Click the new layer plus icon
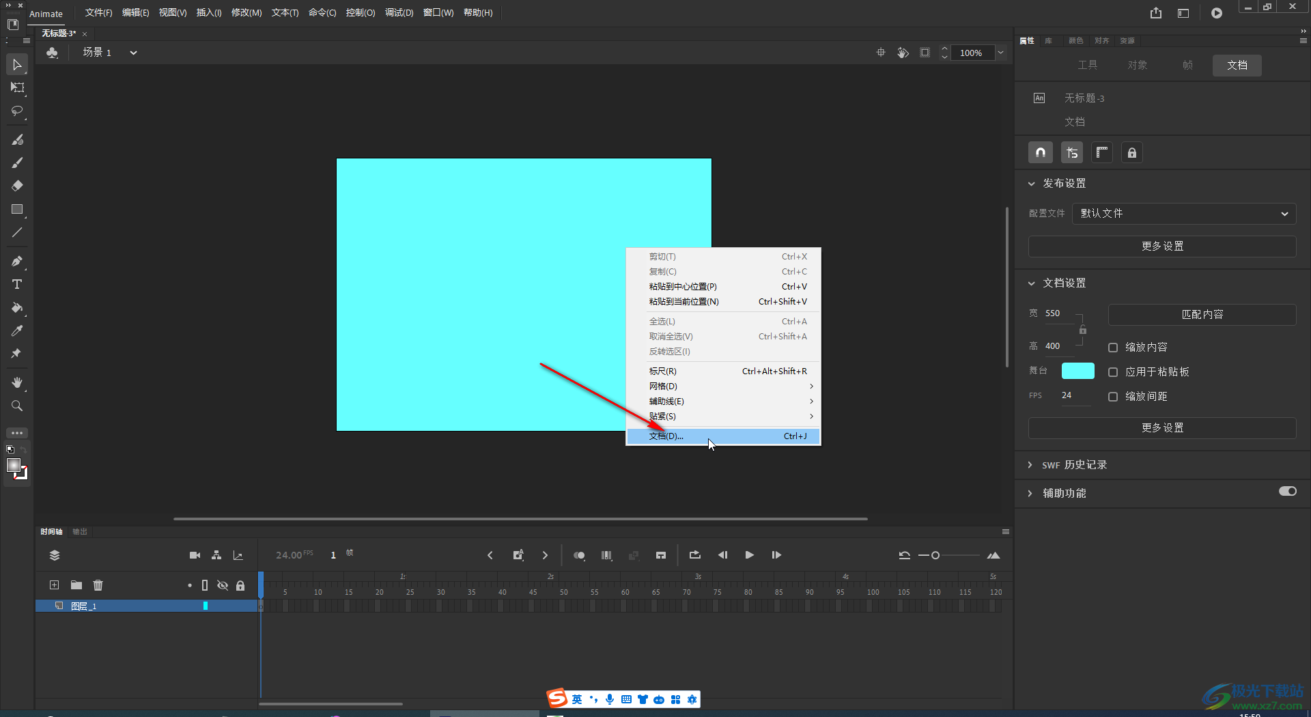The width and height of the screenshot is (1311, 717). click(55, 585)
